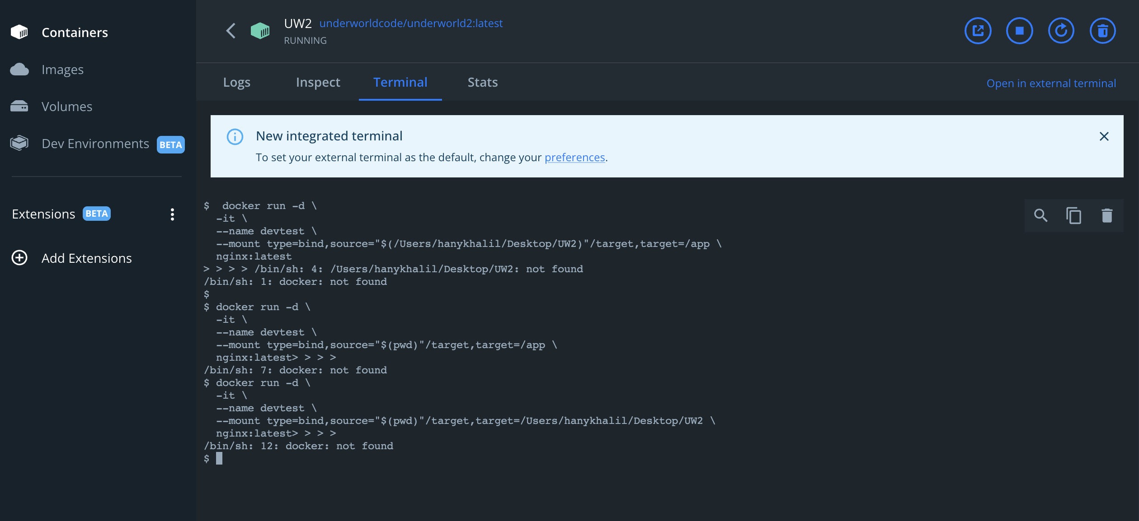Click Add Extensions plus button
The width and height of the screenshot is (1139, 521).
point(19,258)
